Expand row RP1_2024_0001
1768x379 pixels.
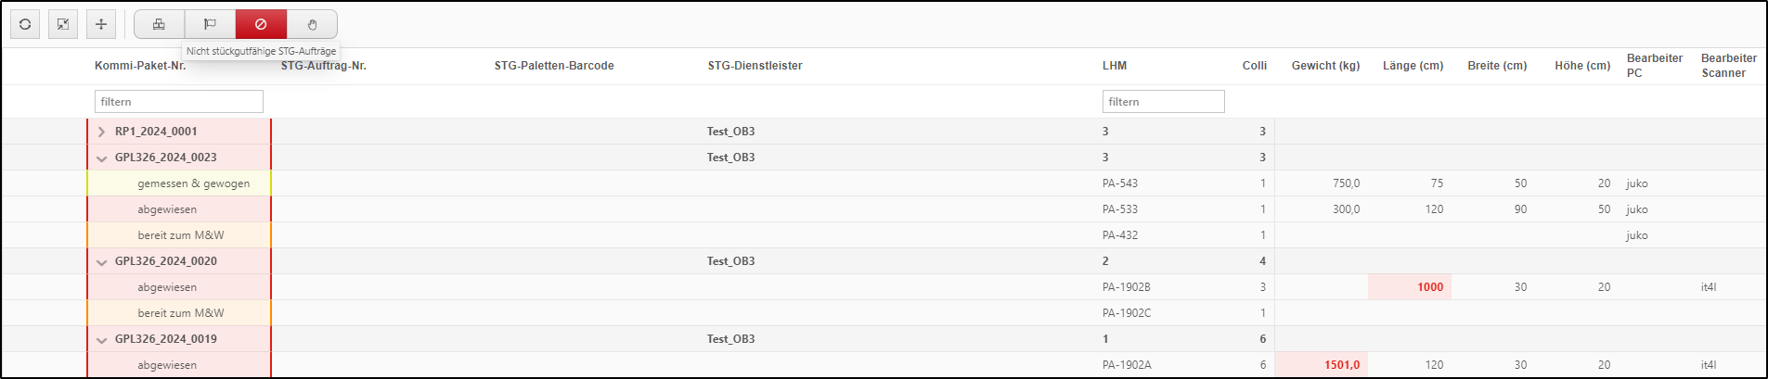point(101,132)
